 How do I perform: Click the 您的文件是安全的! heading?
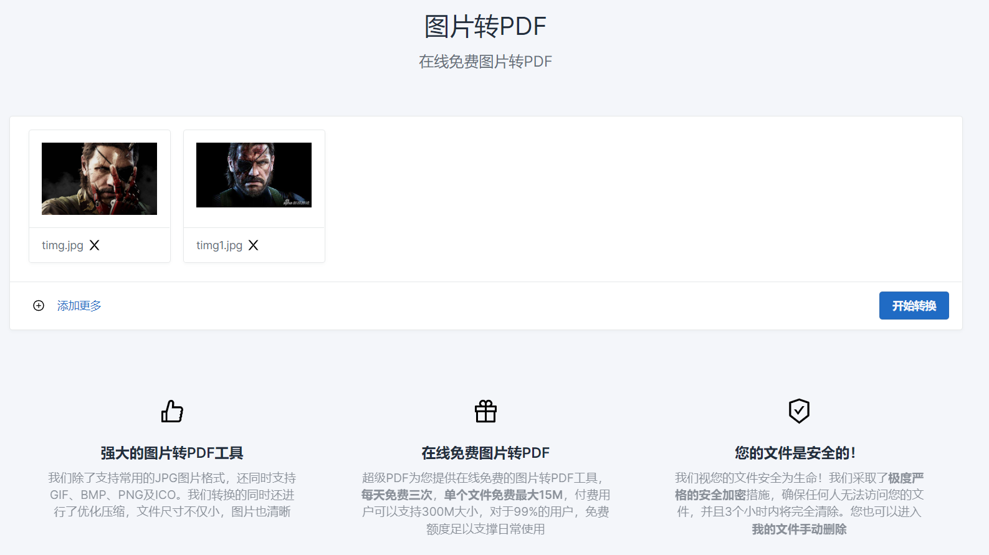pyautogui.click(x=795, y=453)
